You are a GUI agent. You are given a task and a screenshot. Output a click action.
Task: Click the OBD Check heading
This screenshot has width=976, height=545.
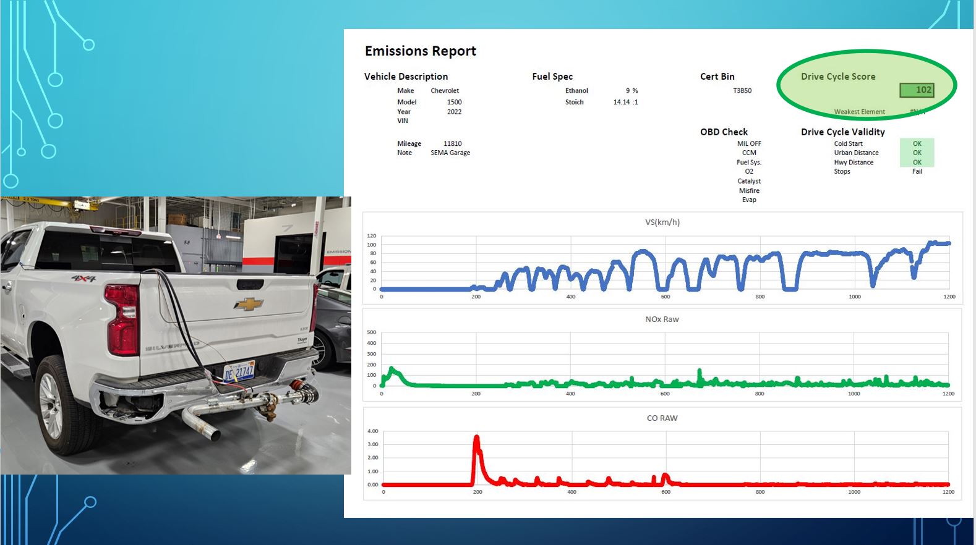724,132
